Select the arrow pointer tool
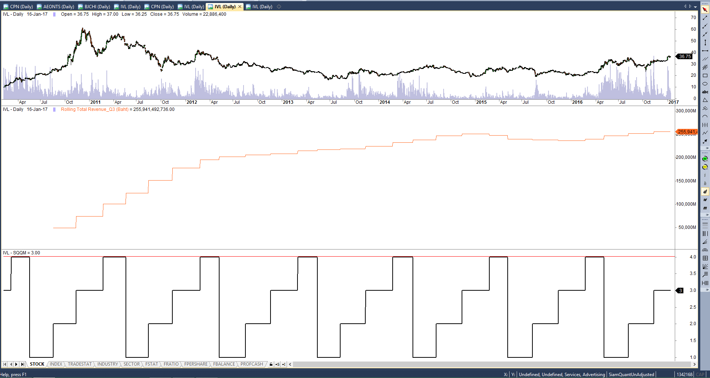Image resolution: width=710 pixels, height=378 pixels. [x=705, y=9]
